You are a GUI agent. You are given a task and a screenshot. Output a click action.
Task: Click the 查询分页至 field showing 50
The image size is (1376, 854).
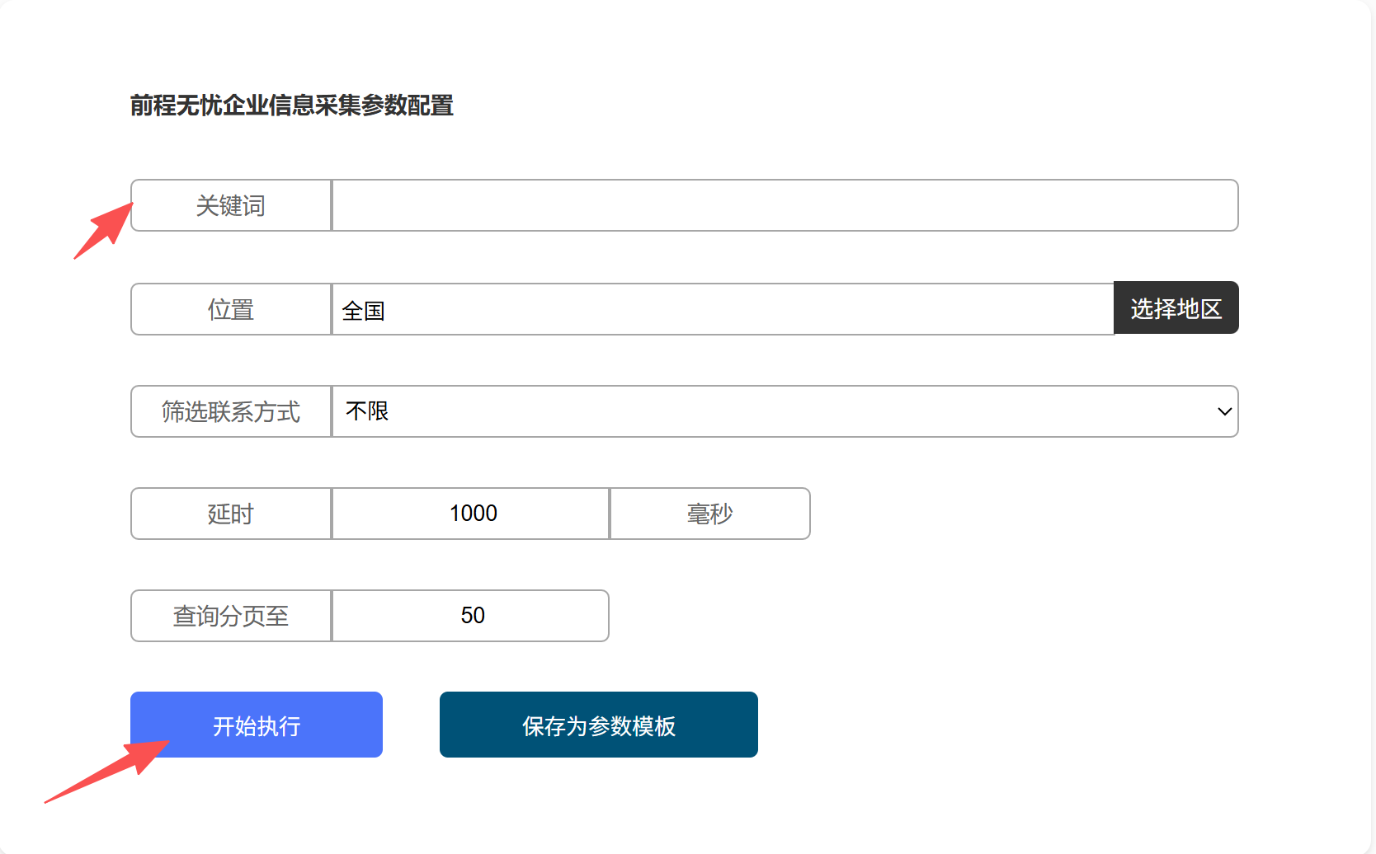(x=470, y=616)
